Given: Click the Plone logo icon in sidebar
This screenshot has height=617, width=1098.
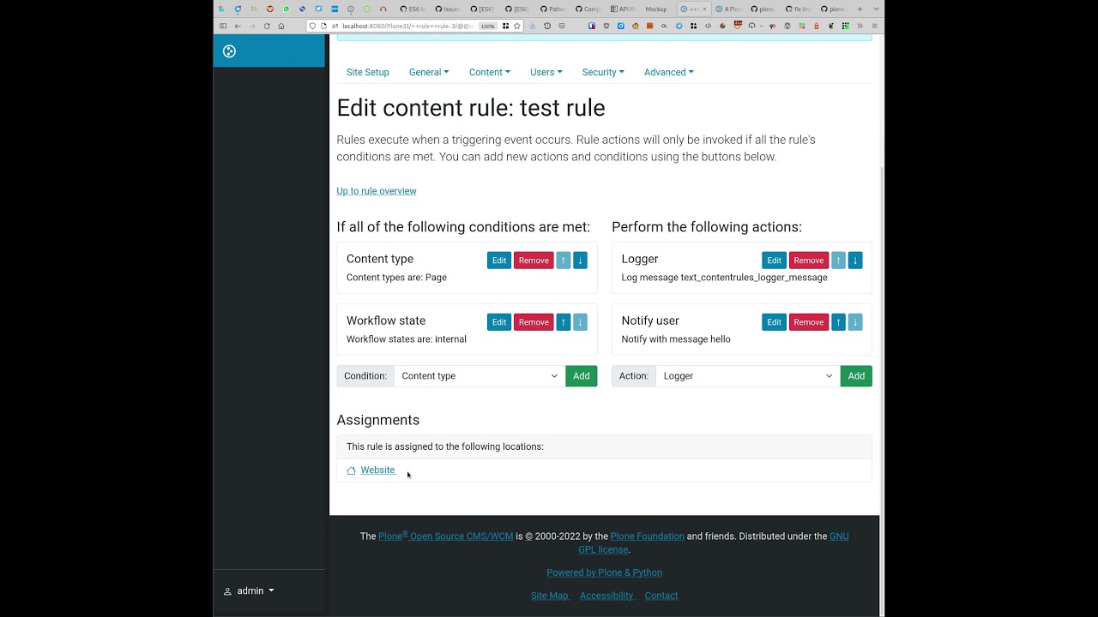Looking at the screenshot, I should [229, 51].
